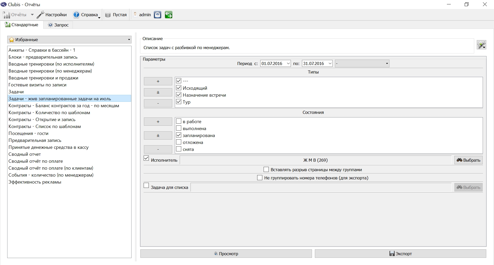The image size is (494, 265).
Task: Select the Задачи report
Action: (x=69, y=92)
